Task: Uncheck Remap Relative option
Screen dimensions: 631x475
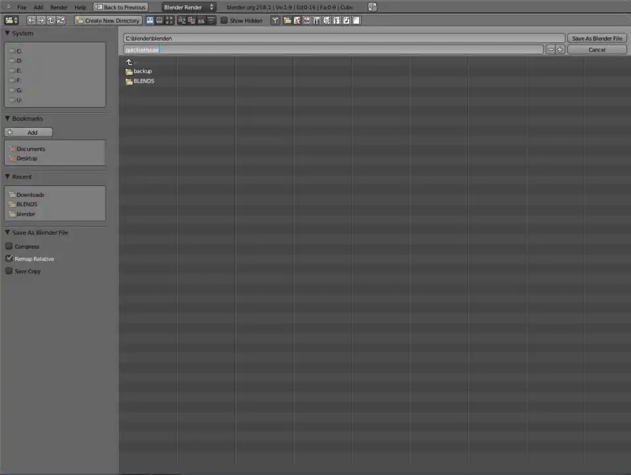Action: 9,259
